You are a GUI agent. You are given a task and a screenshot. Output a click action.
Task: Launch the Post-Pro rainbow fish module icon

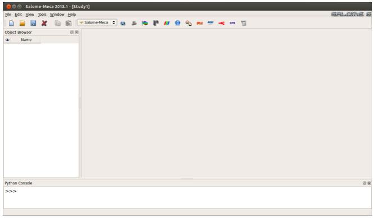click(145, 23)
